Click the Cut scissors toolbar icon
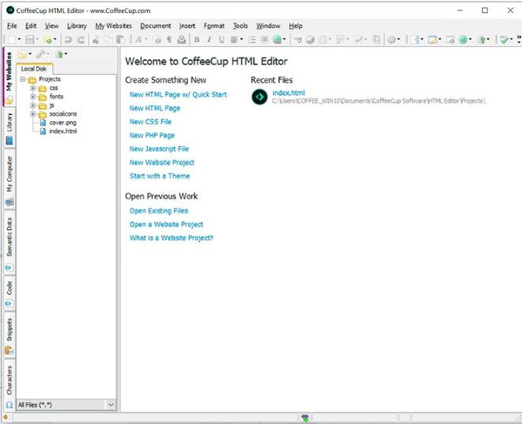Screen dimensions: 522x424 [96, 40]
